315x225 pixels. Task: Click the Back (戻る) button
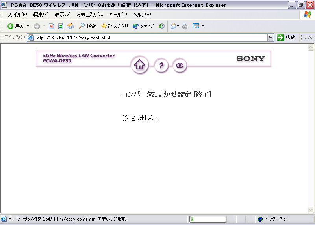click(x=15, y=26)
